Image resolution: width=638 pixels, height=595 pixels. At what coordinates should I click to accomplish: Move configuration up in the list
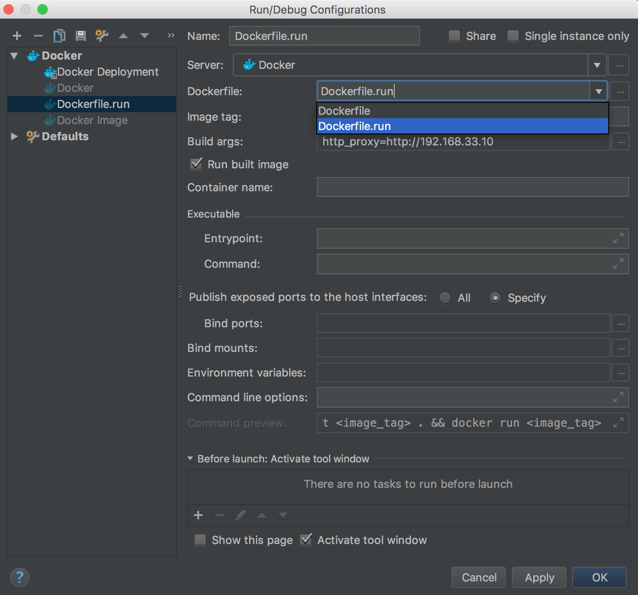pos(123,36)
